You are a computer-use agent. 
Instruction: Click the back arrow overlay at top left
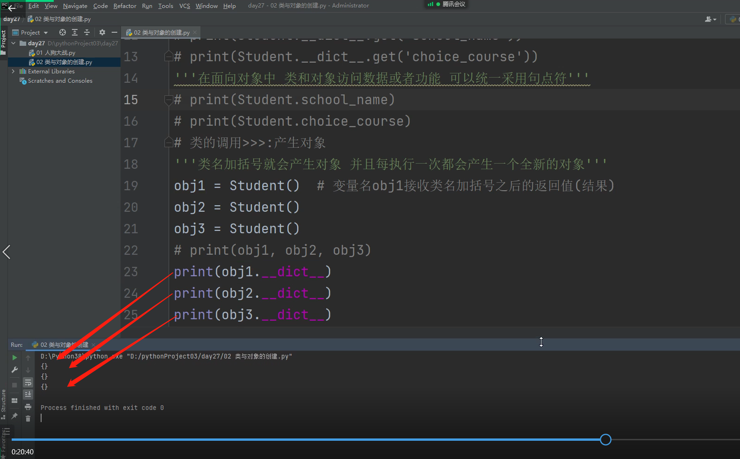pos(12,8)
